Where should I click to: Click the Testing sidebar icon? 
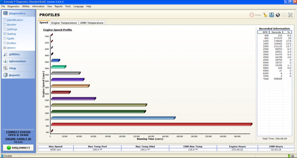[x=5, y=34]
